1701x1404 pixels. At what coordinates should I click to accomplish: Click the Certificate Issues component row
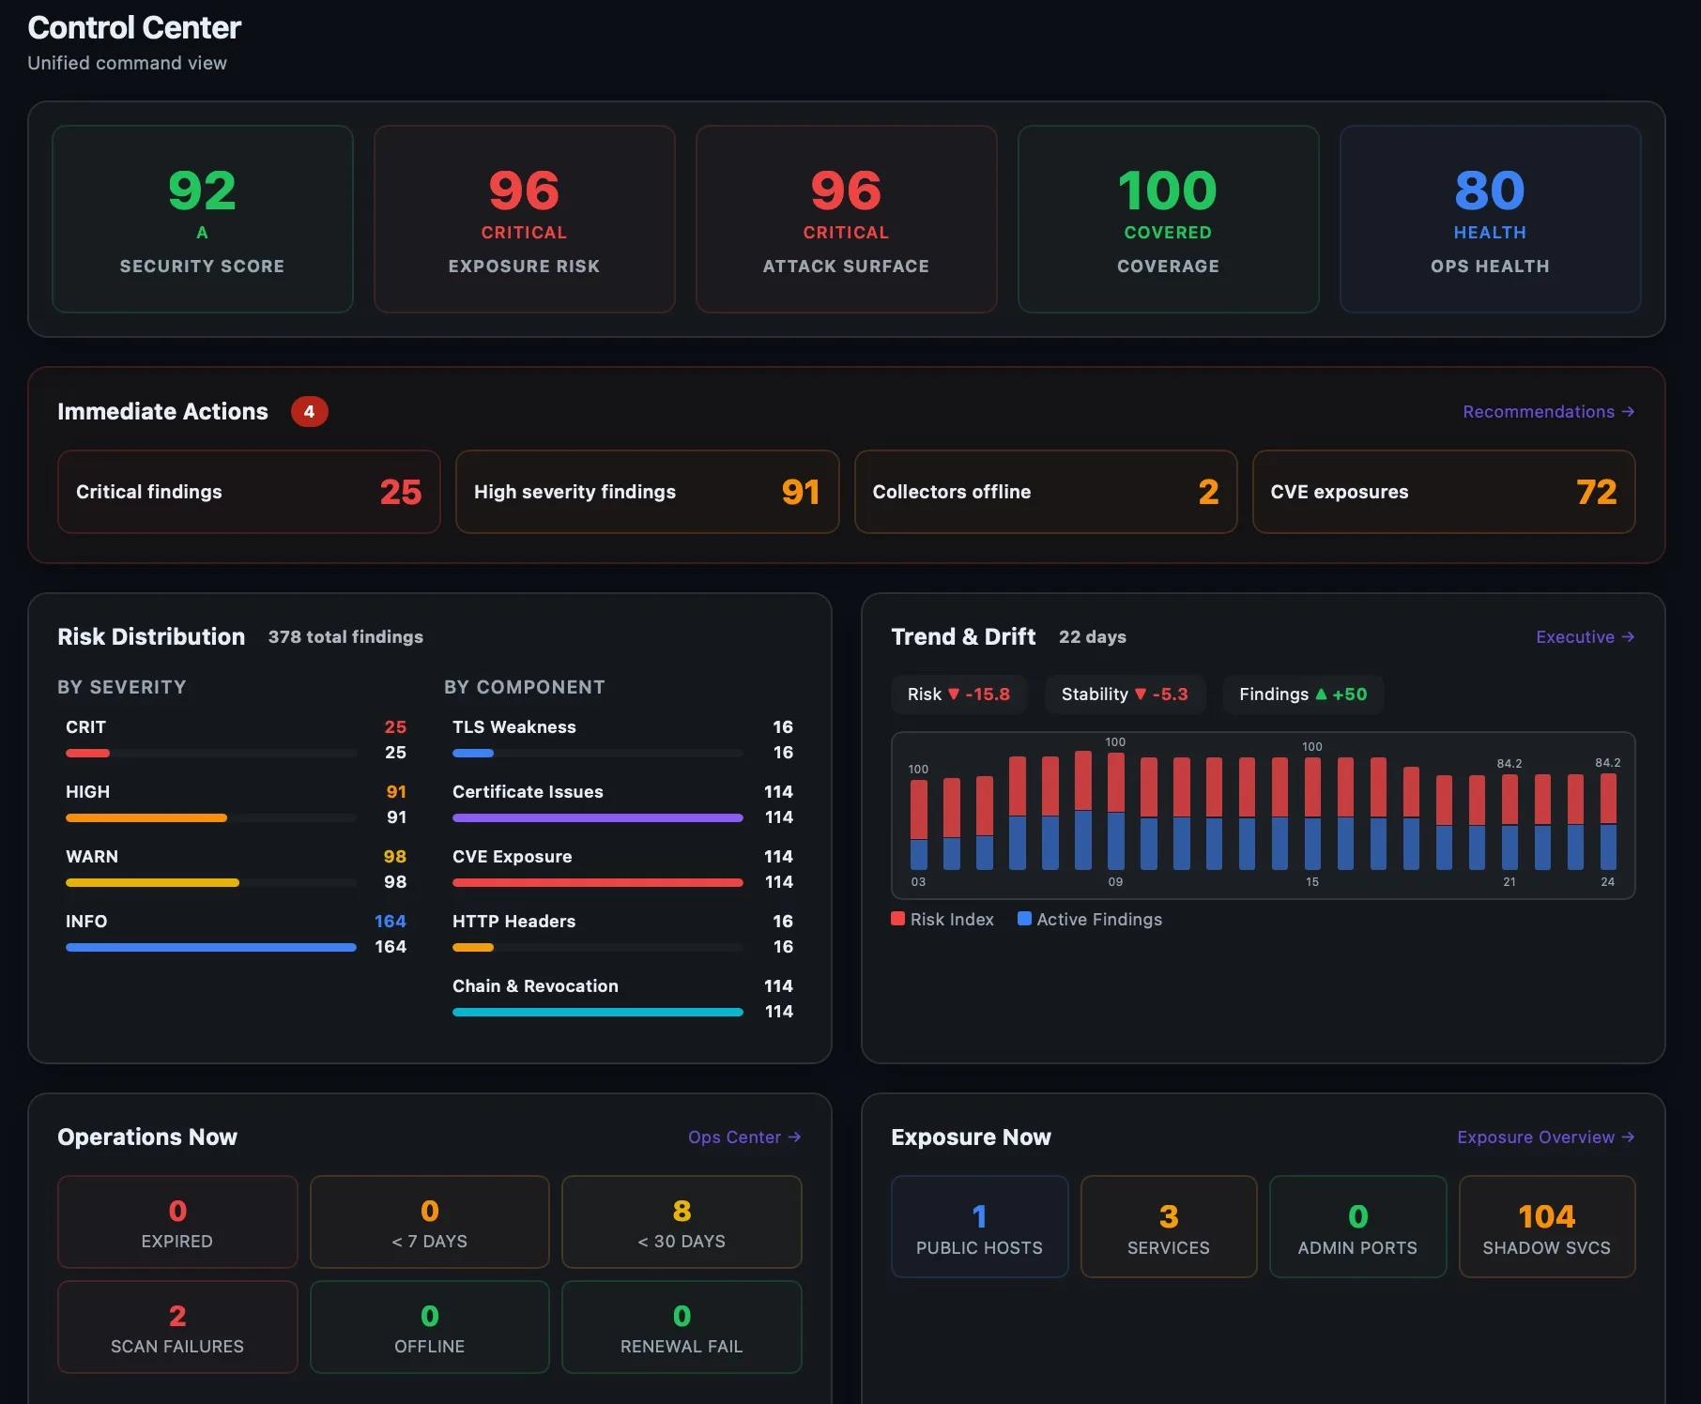622,804
